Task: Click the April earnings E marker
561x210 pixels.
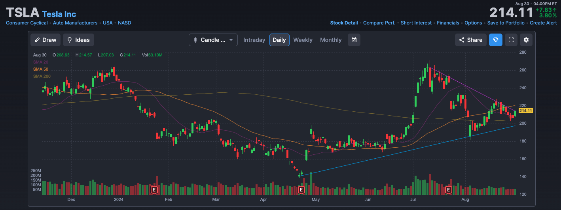Action: point(301,190)
